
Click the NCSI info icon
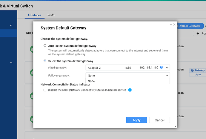[130, 90]
